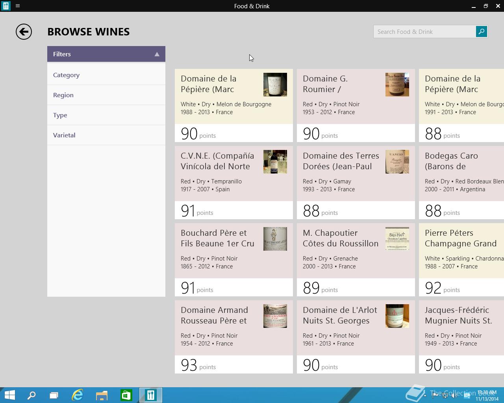Viewport: 504px width, 403px height.
Task: Open the Windows Start button
Action: tap(9, 395)
